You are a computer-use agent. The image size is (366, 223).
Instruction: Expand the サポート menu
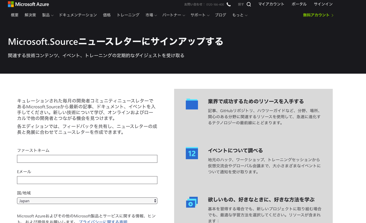click(x=200, y=15)
